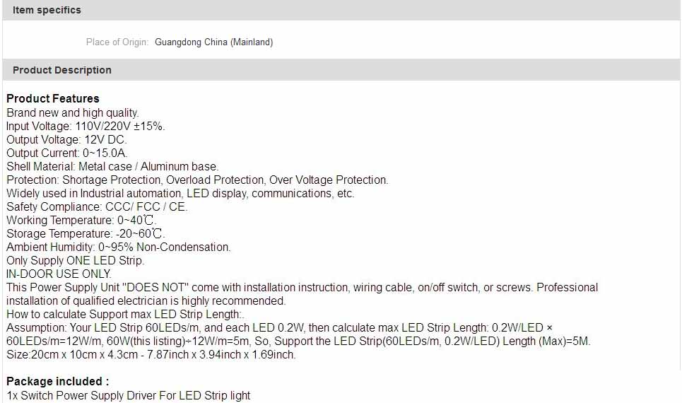Click the Working Temperature line
The width and height of the screenshot is (682, 403).
81,220
